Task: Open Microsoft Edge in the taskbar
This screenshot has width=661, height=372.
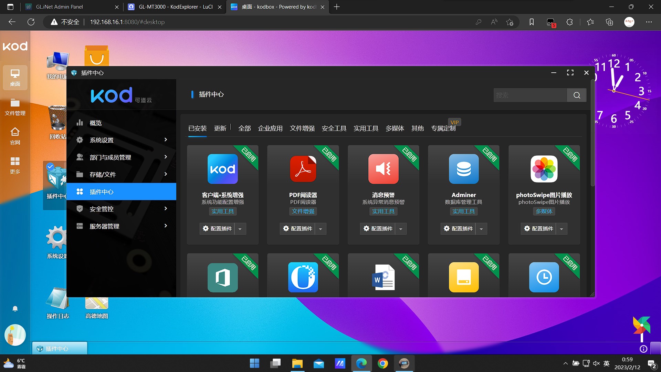Action: [x=361, y=363]
